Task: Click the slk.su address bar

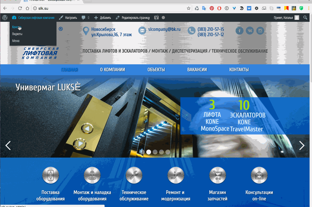Action: tap(111, 8)
